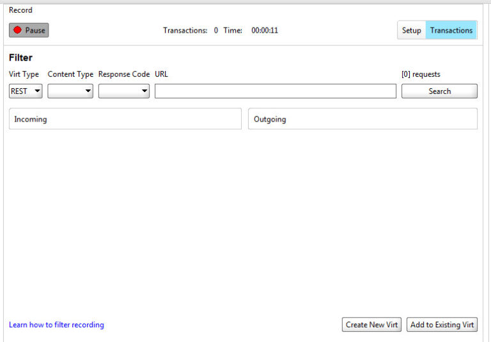Click Create New Virt button

[x=371, y=325]
